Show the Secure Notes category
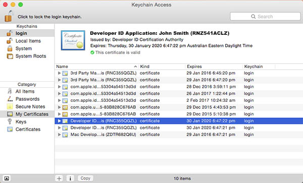 [x=27, y=106]
